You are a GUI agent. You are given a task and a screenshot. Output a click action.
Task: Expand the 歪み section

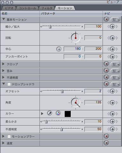4,71
